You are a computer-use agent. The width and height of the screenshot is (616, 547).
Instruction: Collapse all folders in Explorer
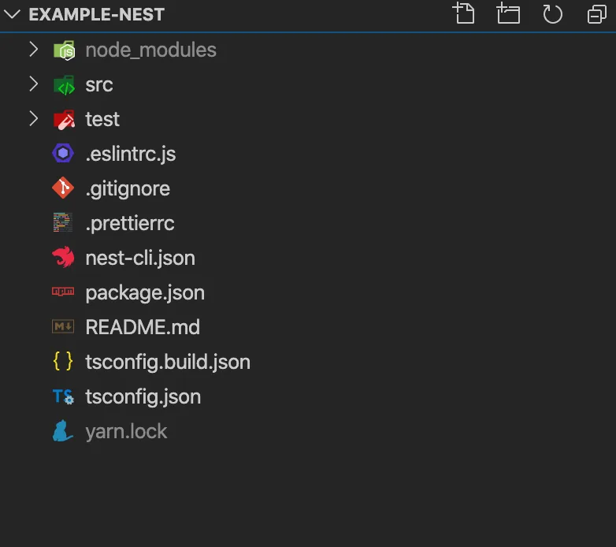pos(597,14)
